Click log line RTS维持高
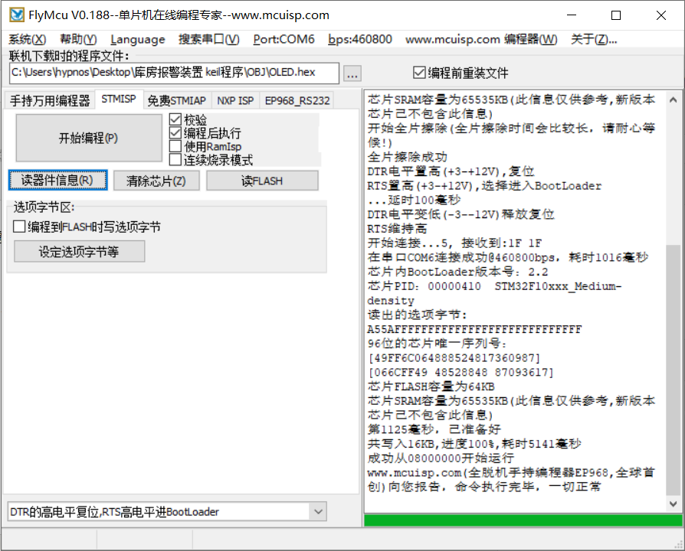This screenshot has height=551, width=685. [397, 229]
